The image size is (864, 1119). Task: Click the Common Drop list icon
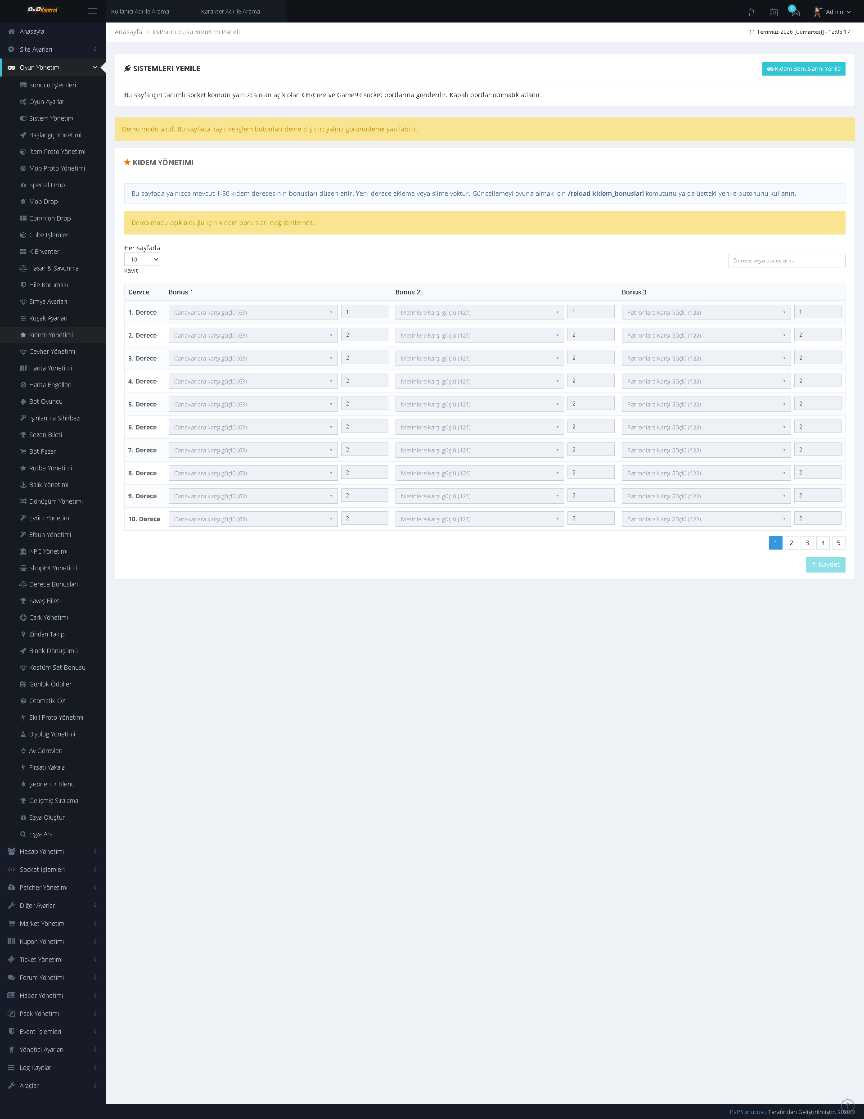(23, 218)
